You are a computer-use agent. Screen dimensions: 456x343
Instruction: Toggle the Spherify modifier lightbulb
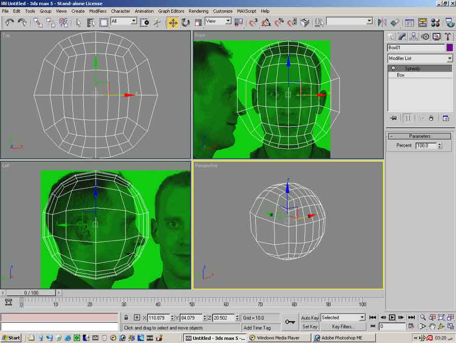click(x=393, y=68)
